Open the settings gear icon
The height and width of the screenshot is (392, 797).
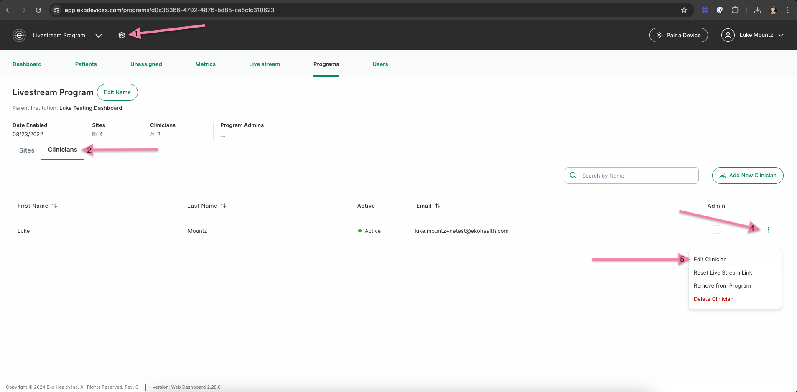point(122,36)
